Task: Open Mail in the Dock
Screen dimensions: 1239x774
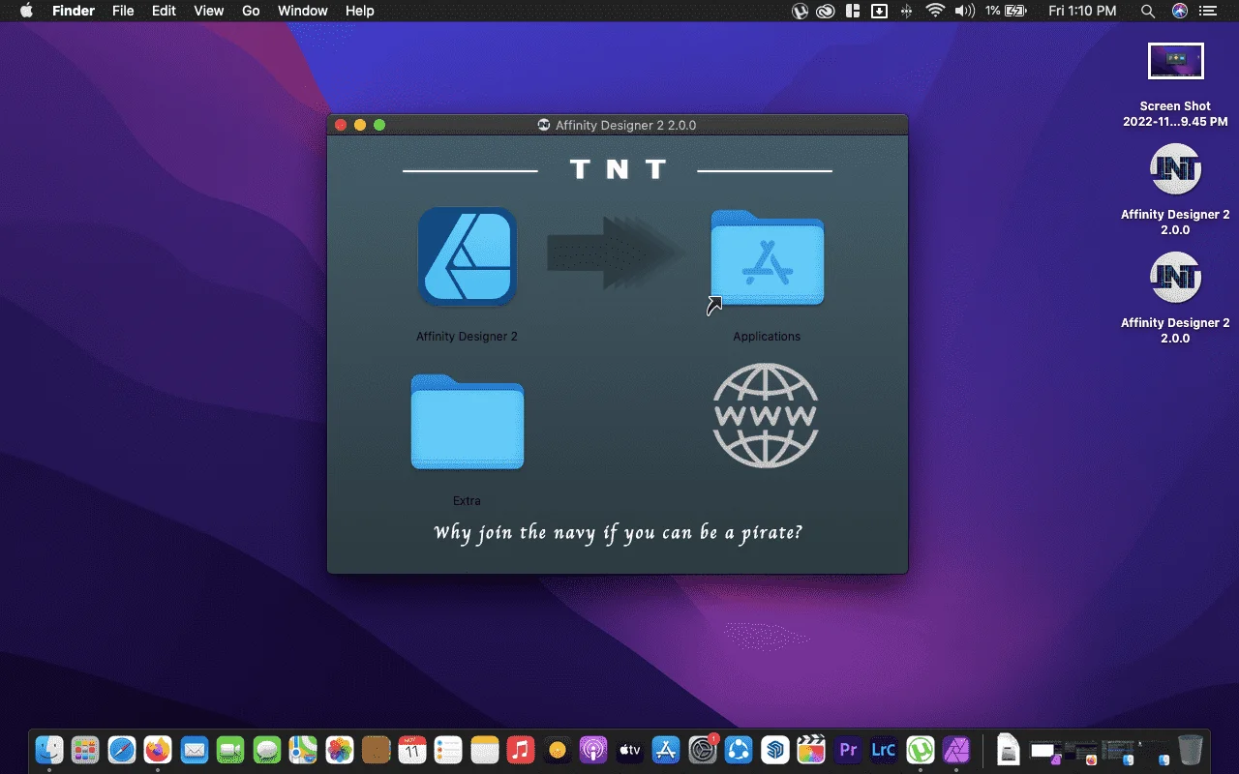Action: click(195, 749)
